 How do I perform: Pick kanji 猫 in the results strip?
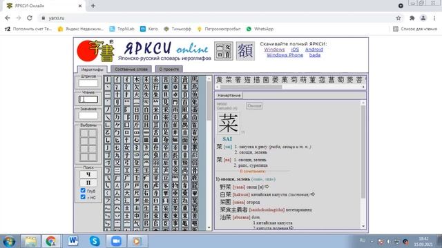pyautogui.click(x=247, y=80)
